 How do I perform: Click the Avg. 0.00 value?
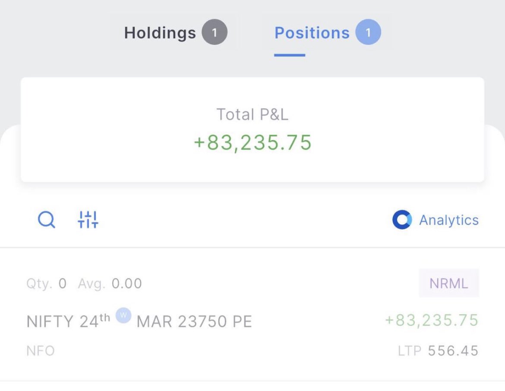[x=110, y=284]
